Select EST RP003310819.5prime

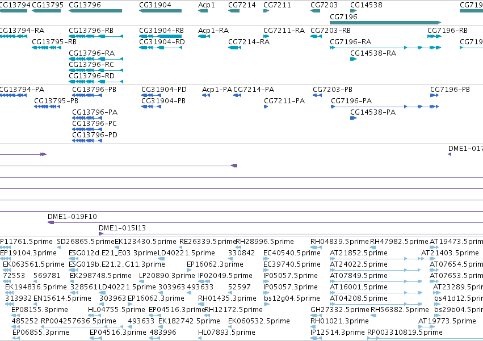click(x=425, y=338)
